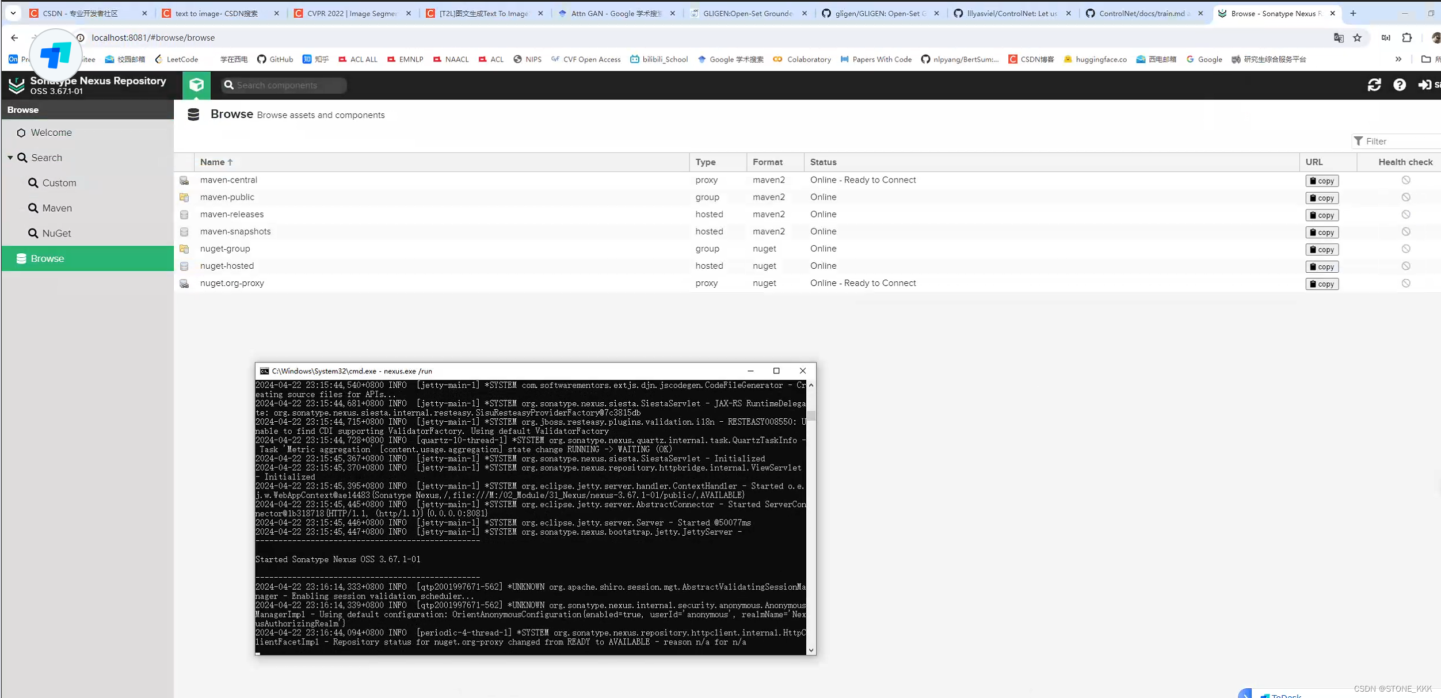The height and width of the screenshot is (698, 1441).
Task: Click the nuget.org-proxy repository icon
Action: click(184, 284)
